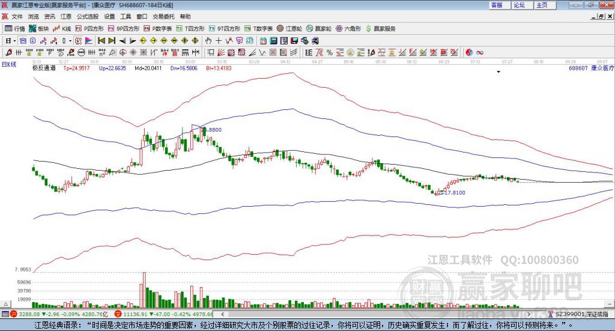Select the hand pan tool

click(x=208, y=41)
